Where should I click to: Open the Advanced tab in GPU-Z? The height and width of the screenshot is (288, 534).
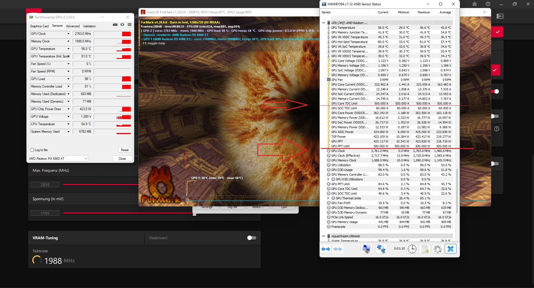[73, 26]
